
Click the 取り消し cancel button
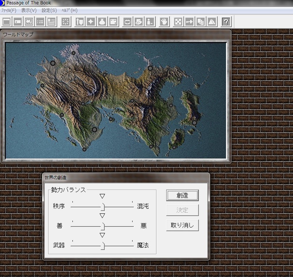coord(182,225)
